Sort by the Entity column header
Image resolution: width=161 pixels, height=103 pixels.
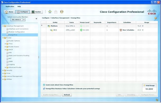pos(55,22)
